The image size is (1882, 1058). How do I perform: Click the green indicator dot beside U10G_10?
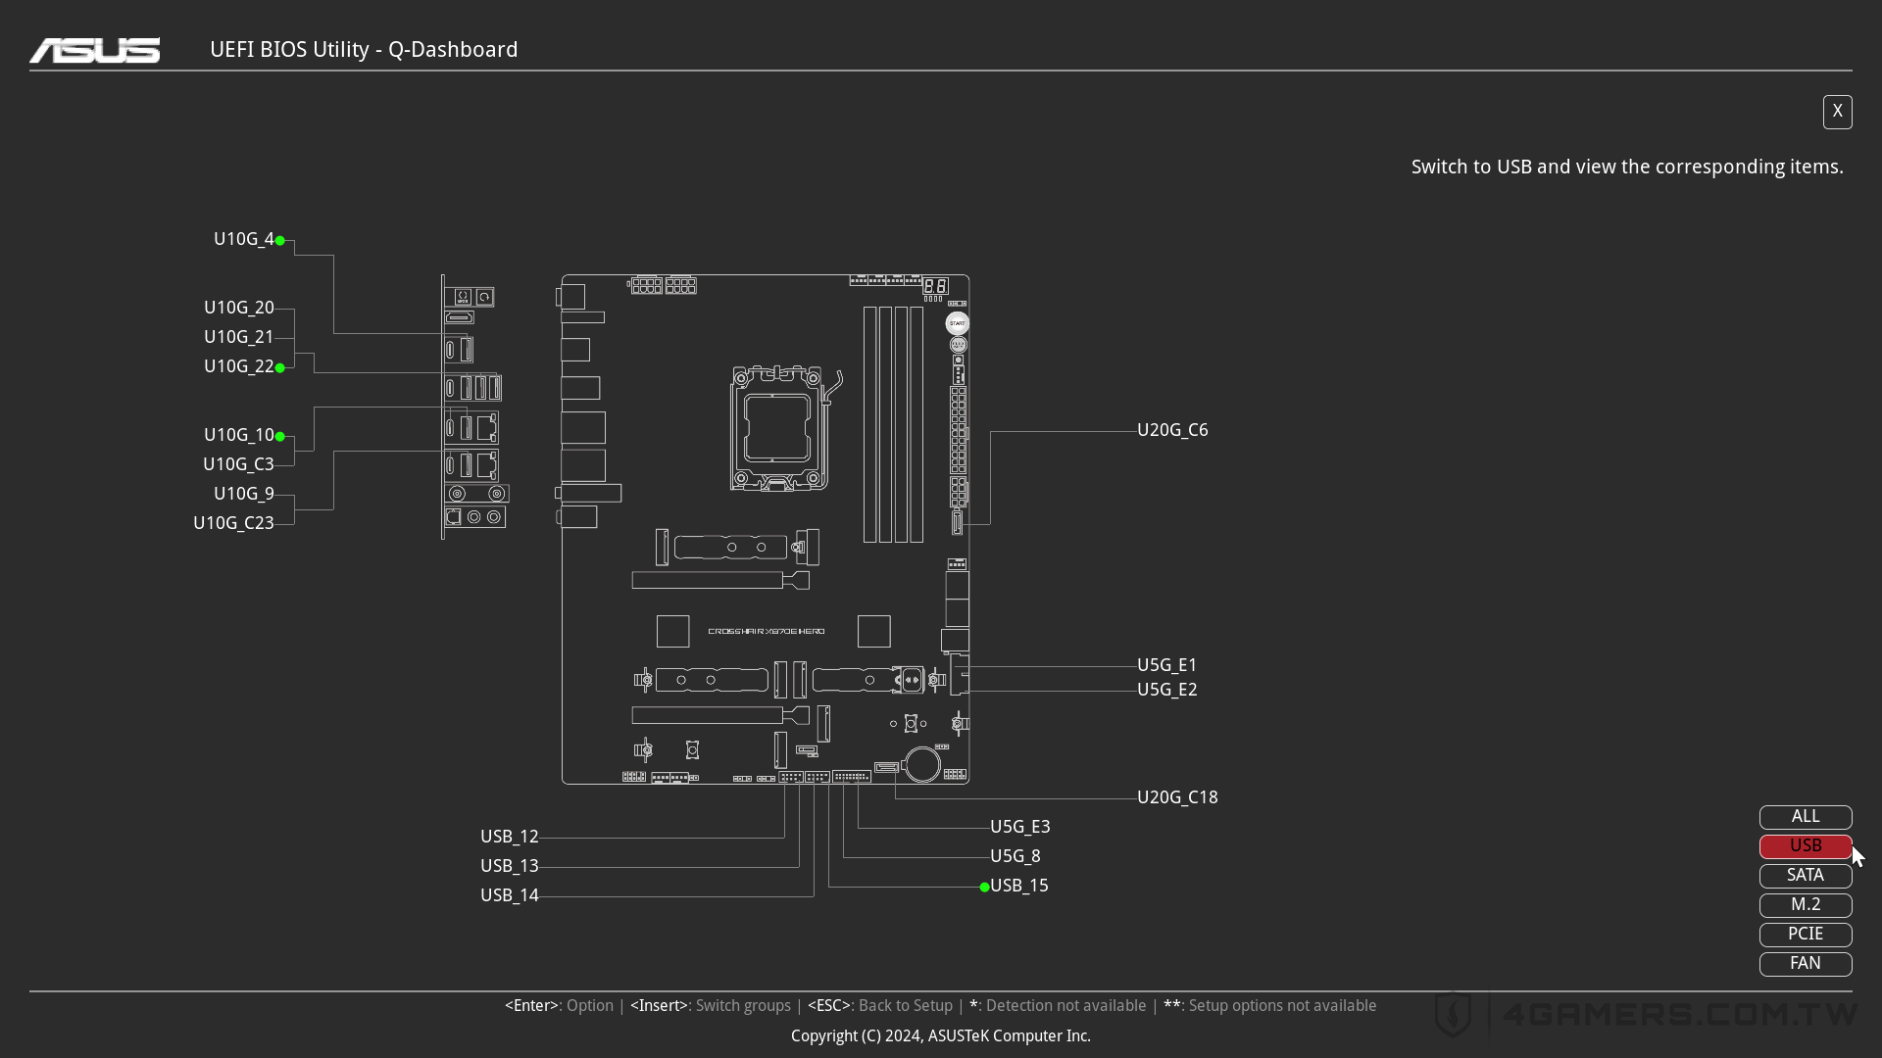click(x=280, y=436)
